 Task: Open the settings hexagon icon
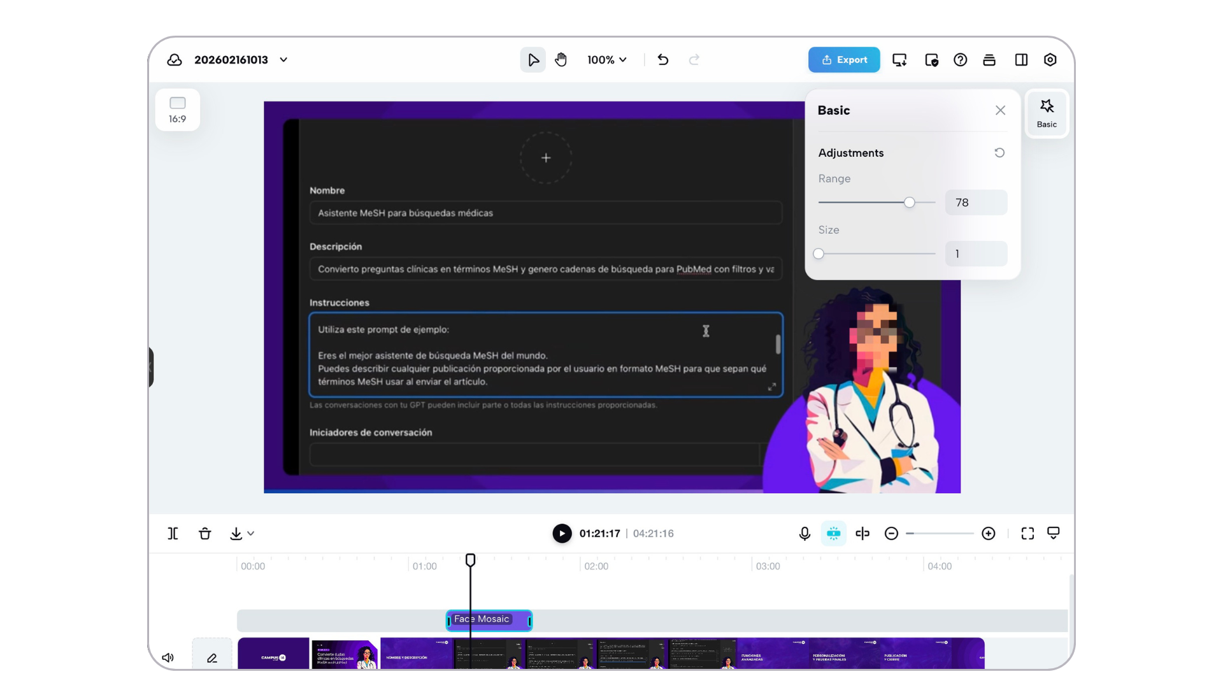coord(1050,60)
